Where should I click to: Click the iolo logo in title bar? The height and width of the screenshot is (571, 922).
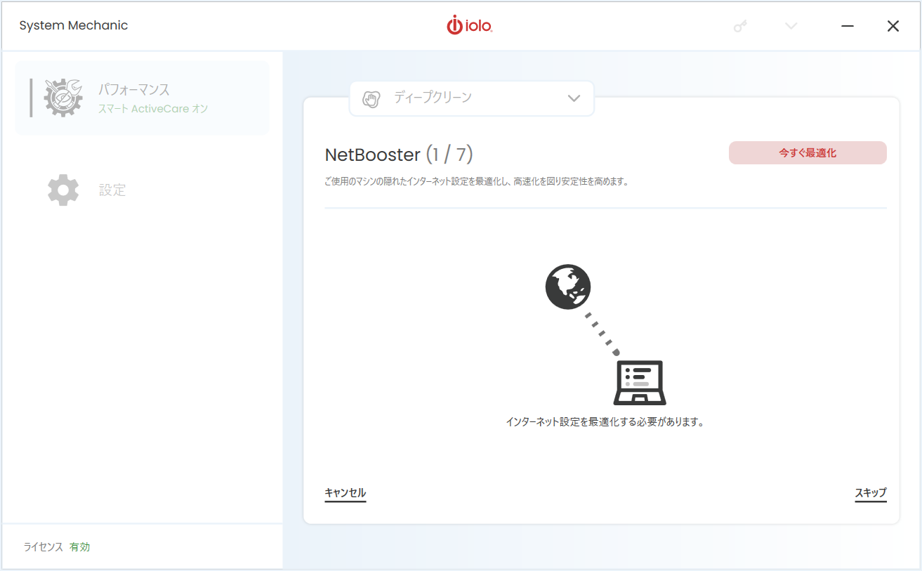point(469,25)
